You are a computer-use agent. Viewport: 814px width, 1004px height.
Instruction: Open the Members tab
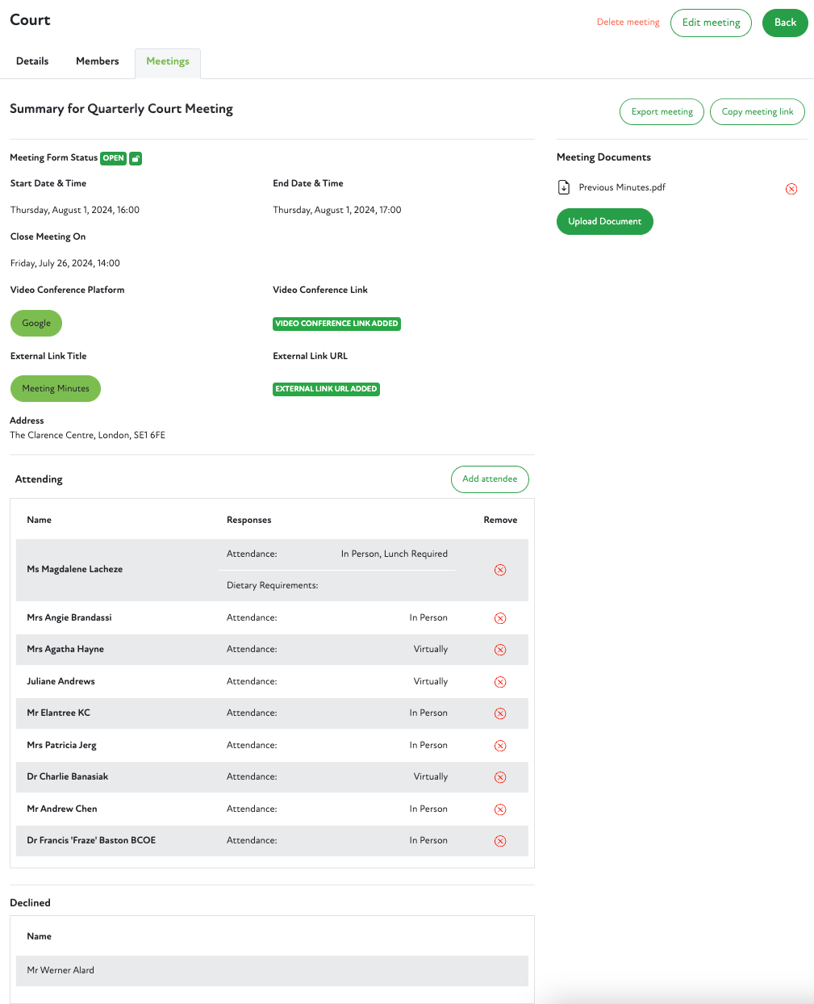coord(98,61)
